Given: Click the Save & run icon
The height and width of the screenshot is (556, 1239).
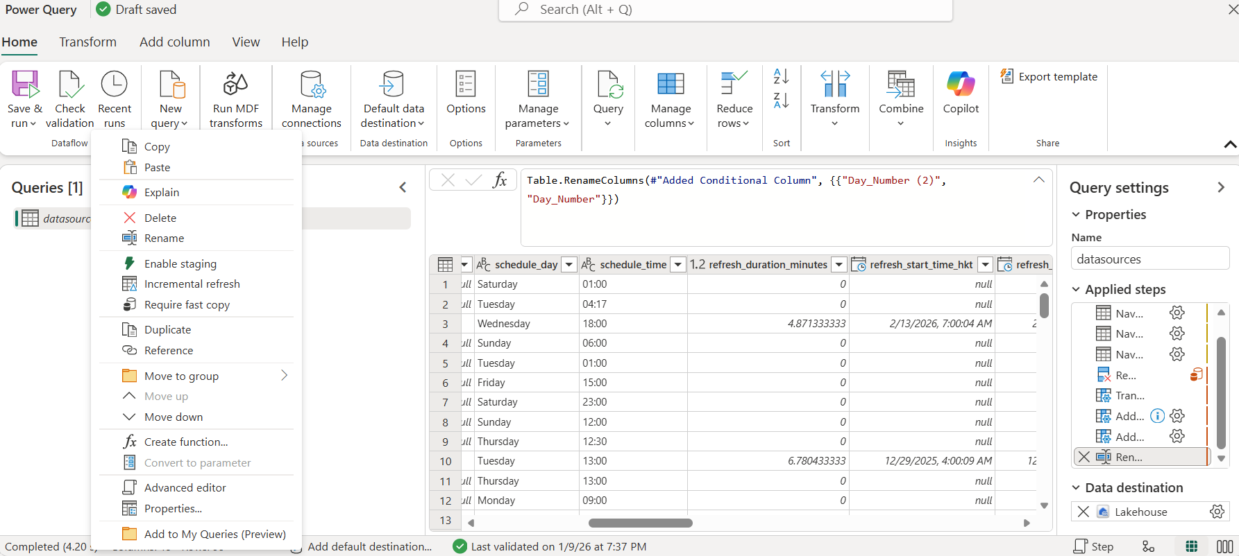Looking at the screenshot, I should pyautogui.click(x=24, y=85).
